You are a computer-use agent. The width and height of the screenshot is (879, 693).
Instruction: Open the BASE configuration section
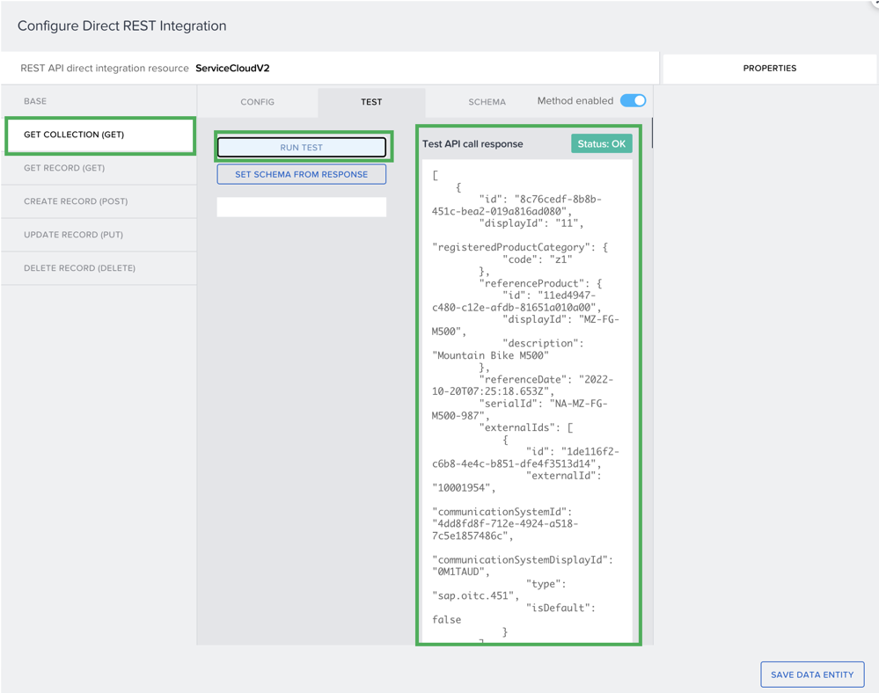point(35,101)
